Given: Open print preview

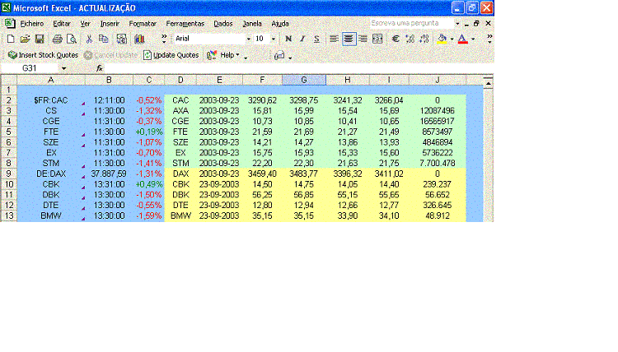Looking at the screenshot, I should coord(72,39).
